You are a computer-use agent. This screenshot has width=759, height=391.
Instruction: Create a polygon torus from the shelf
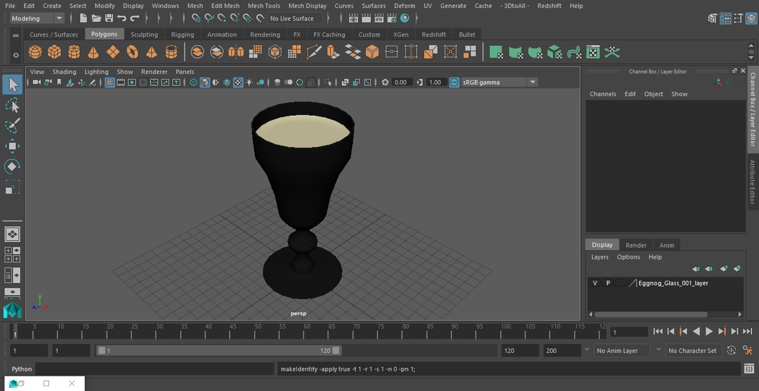pos(132,52)
